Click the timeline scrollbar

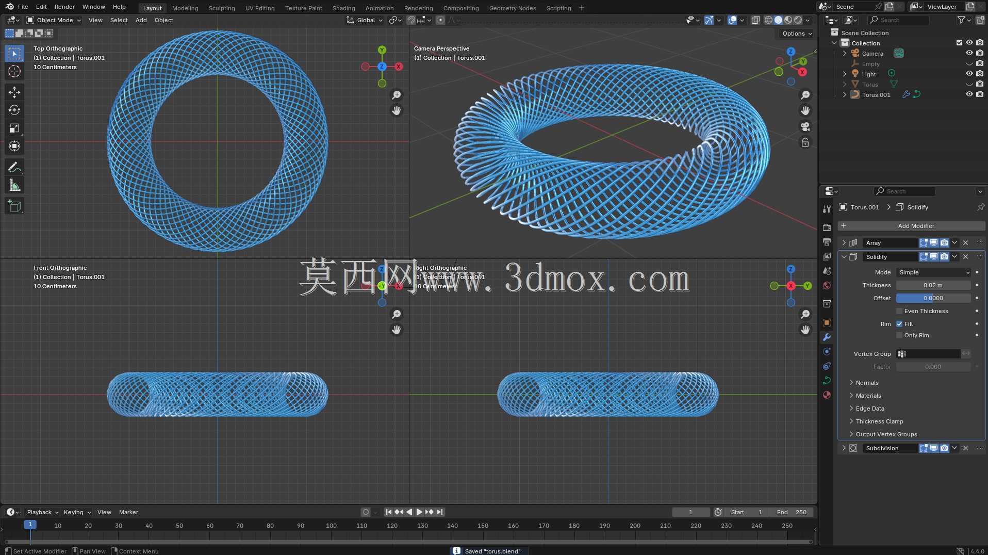408,542
